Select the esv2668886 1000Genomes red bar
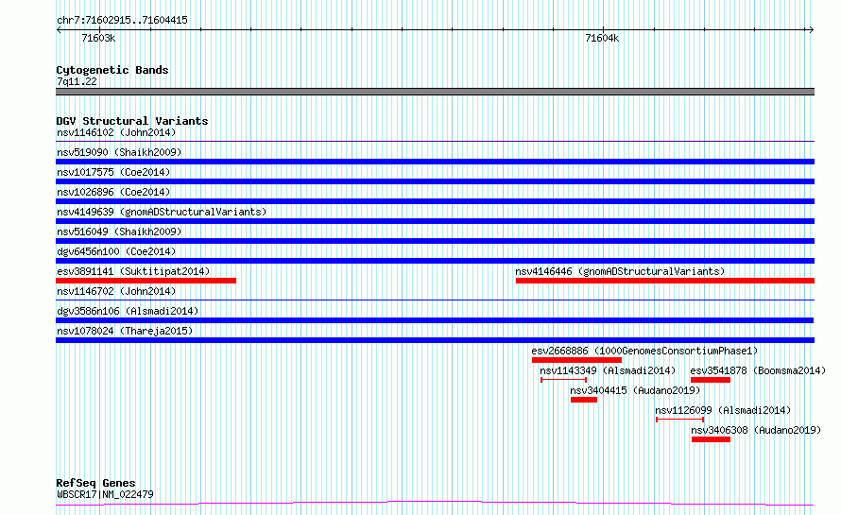 click(x=576, y=360)
